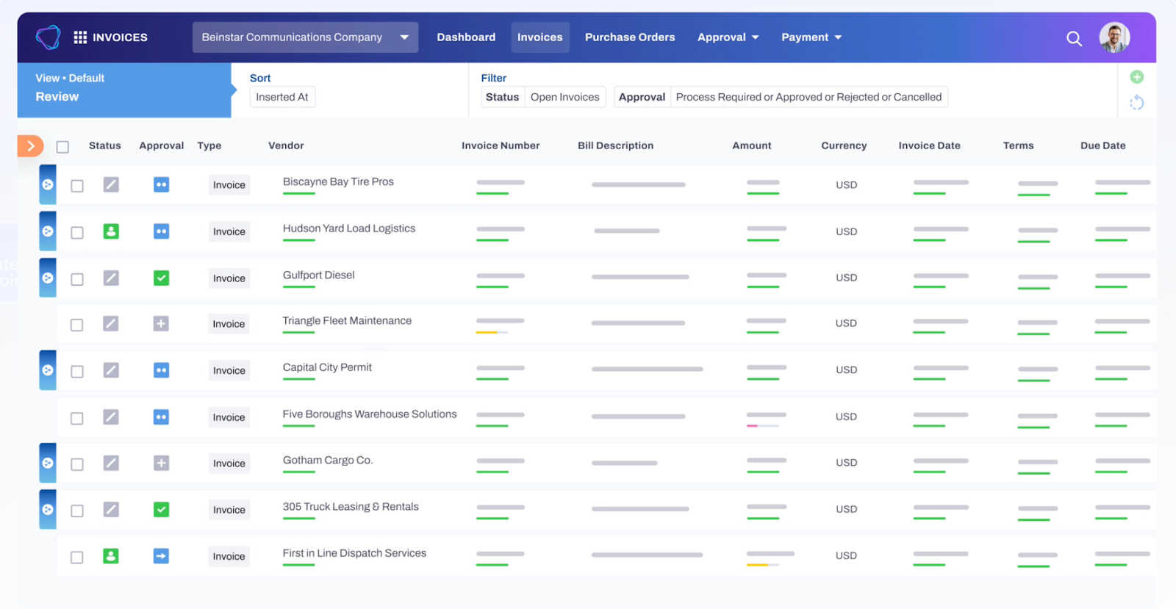1176x609 pixels.
Task: Tick the Biscayne Bay Tire Pros checkbox
Action: pos(77,186)
